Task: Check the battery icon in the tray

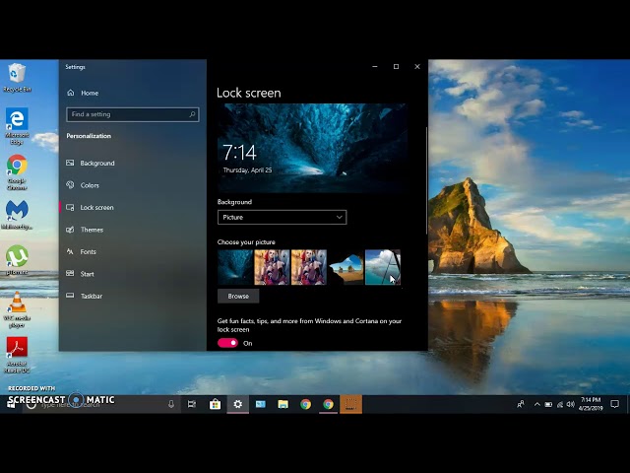Action: tap(548, 404)
